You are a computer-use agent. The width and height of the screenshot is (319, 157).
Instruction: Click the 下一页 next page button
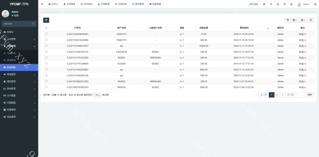[x=290, y=95]
